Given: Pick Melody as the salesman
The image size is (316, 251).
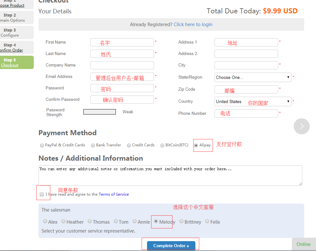Looking at the screenshot, I should 156,221.
